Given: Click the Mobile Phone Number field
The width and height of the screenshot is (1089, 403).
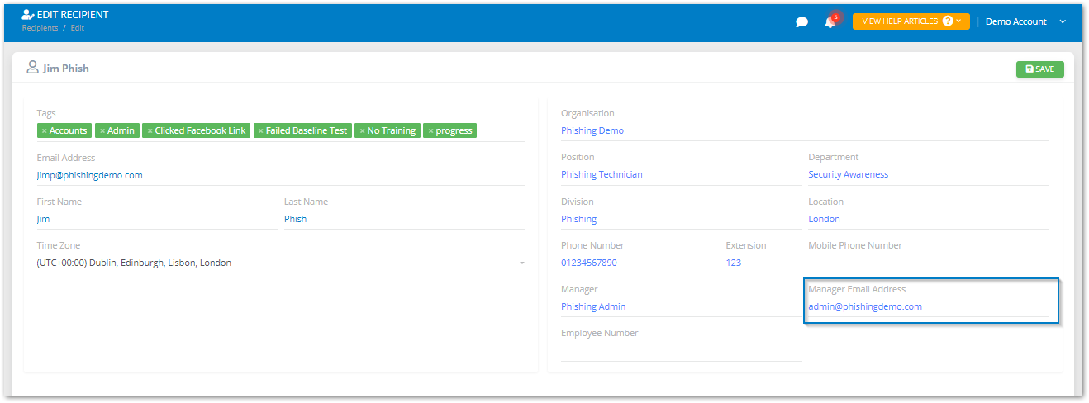Looking at the screenshot, I should click(929, 263).
